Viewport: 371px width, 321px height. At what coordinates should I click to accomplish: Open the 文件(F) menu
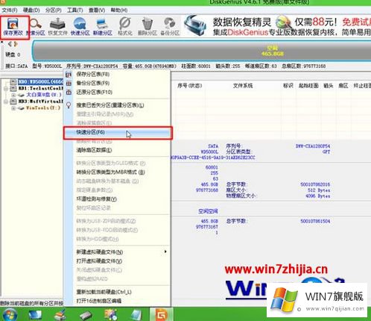point(10,10)
